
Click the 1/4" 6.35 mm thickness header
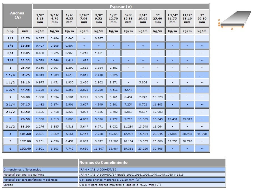coord(69,18)
